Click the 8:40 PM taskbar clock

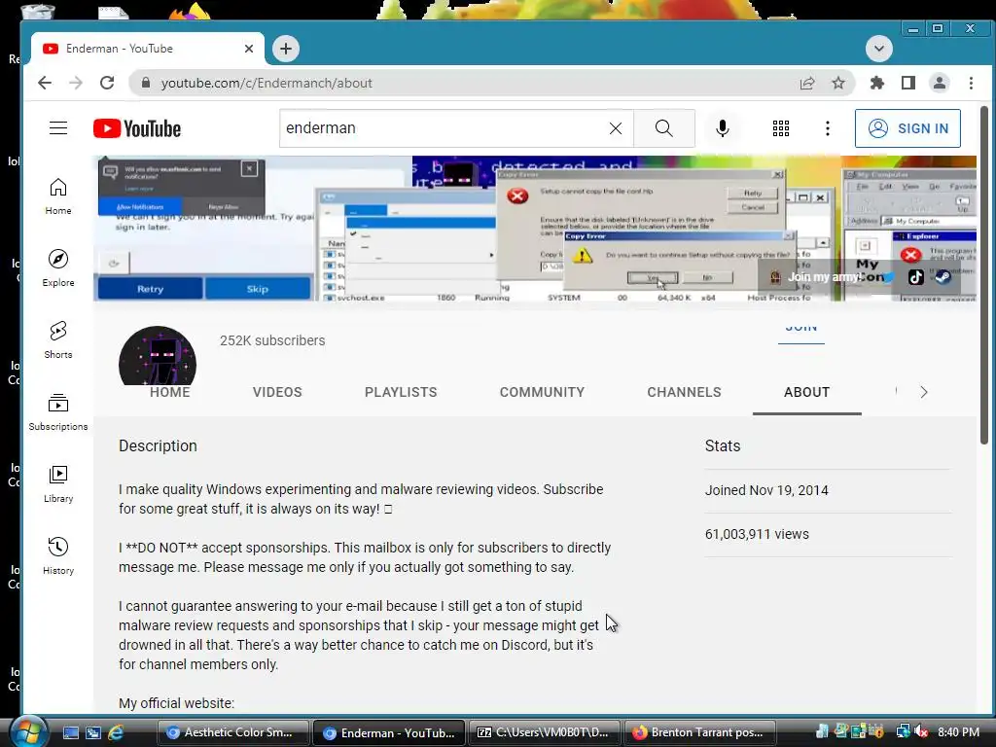click(958, 731)
